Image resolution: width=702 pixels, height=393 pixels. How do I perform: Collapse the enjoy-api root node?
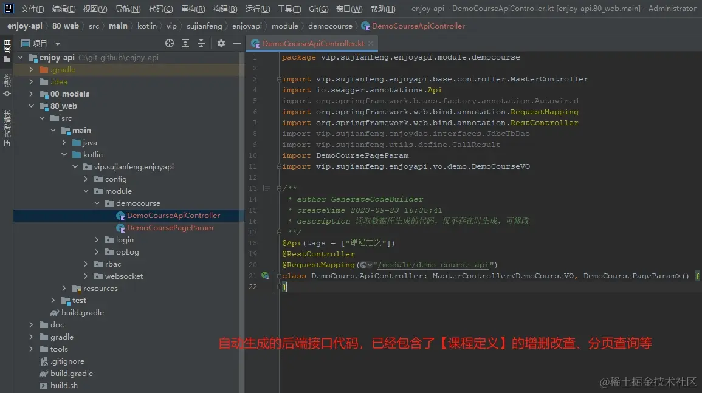tap(20, 57)
